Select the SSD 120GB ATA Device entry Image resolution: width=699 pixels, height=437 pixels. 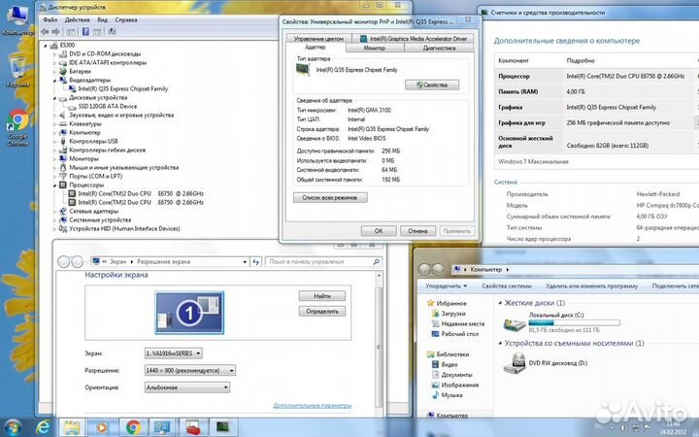(108, 106)
